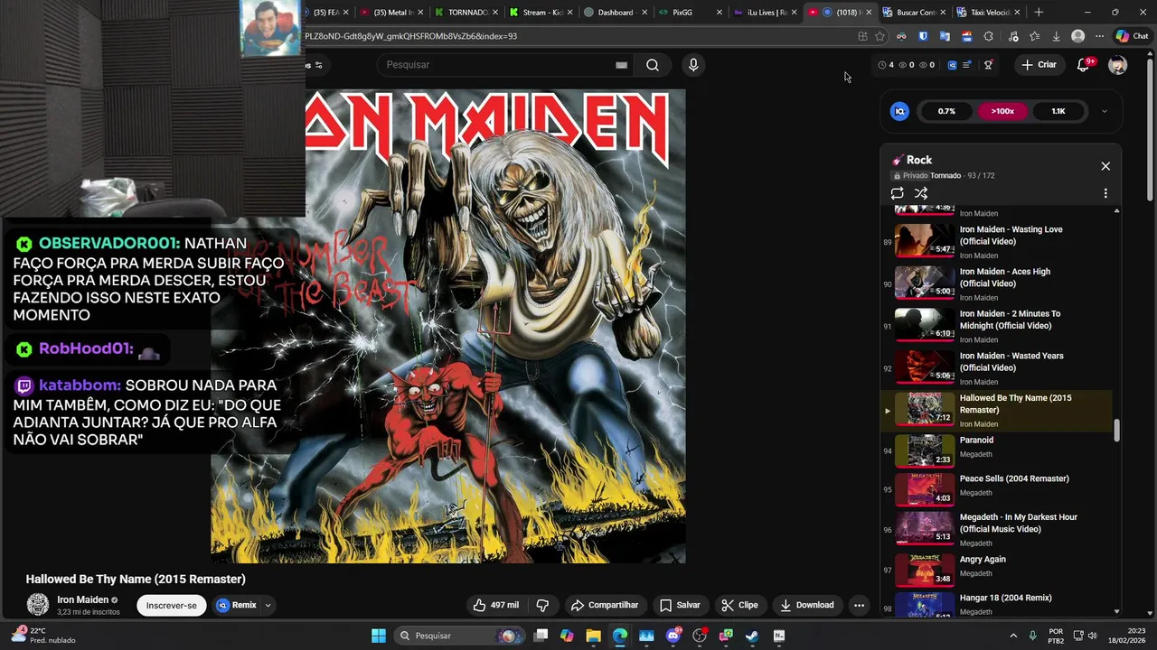Select Paranoid by Megadeth in playlist

[996, 450]
